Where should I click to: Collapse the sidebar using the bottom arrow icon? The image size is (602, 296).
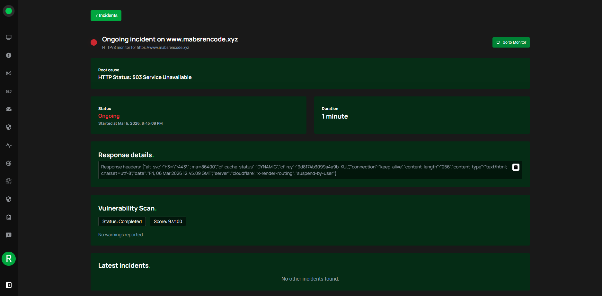click(9, 285)
